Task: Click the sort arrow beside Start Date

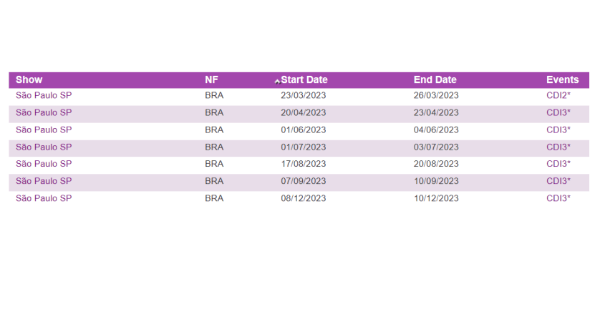Action: tap(277, 81)
